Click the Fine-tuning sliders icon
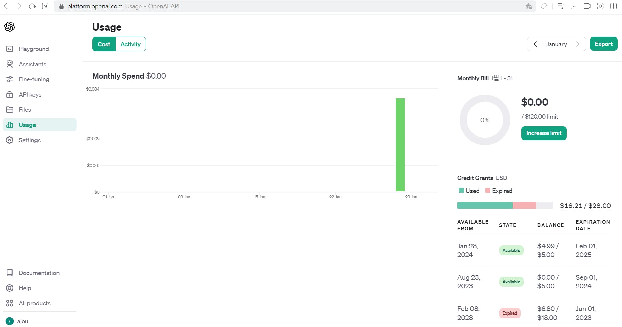The width and height of the screenshot is (622, 327). [10, 79]
